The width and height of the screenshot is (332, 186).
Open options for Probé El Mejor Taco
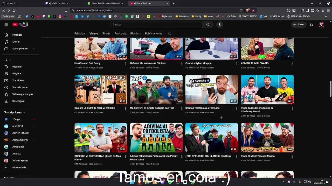click(x=292, y=157)
